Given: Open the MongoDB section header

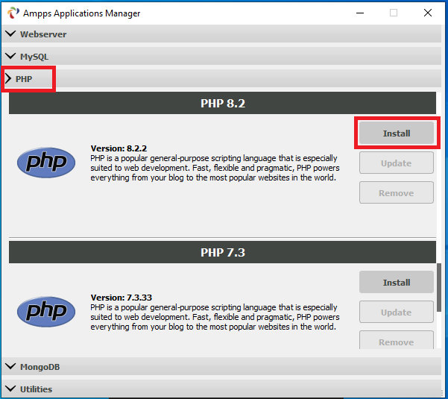Looking at the screenshot, I should (221, 366).
